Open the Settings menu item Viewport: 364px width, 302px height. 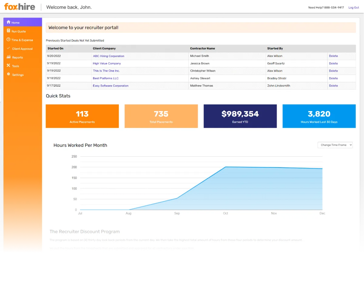click(23, 75)
